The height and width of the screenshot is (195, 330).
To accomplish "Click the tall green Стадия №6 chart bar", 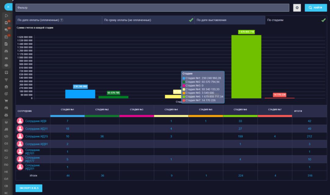I will pyautogui.click(x=246, y=67).
